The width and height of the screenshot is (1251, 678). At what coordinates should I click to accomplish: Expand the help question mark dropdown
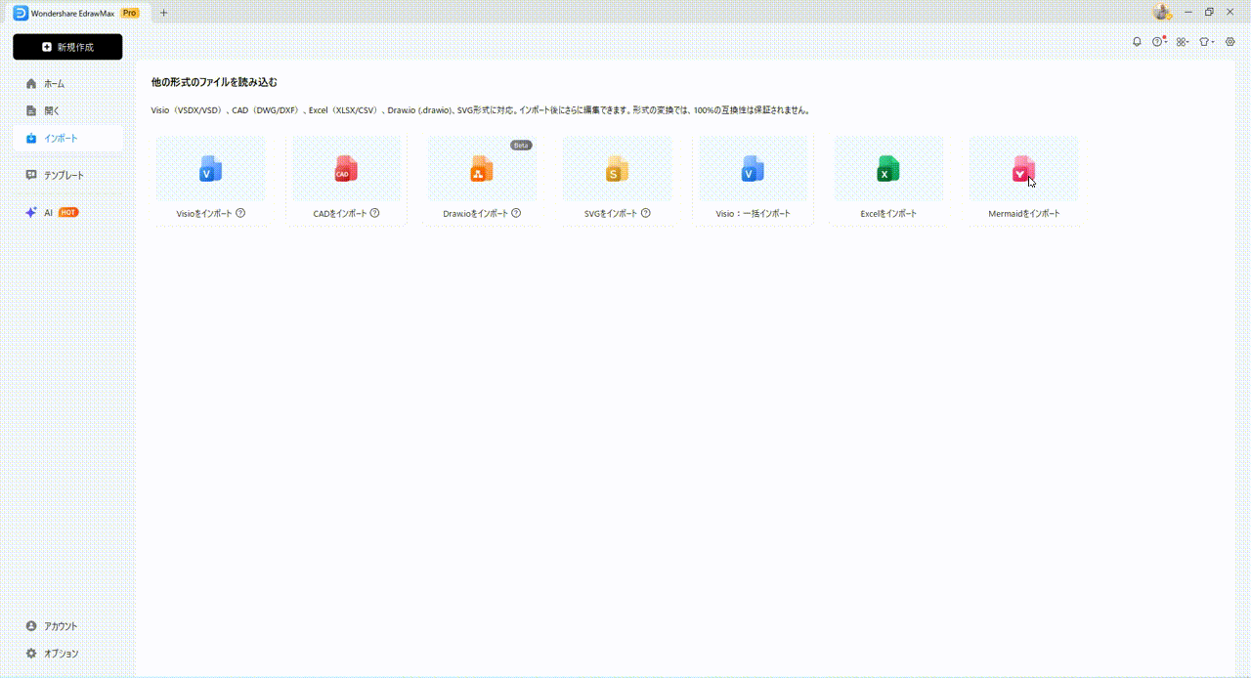(x=1159, y=42)
